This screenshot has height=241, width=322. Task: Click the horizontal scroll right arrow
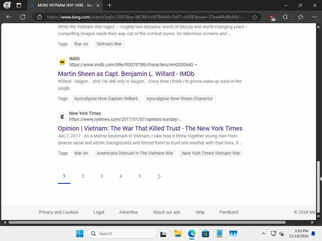pyautogui.click(x=312, y=222)
